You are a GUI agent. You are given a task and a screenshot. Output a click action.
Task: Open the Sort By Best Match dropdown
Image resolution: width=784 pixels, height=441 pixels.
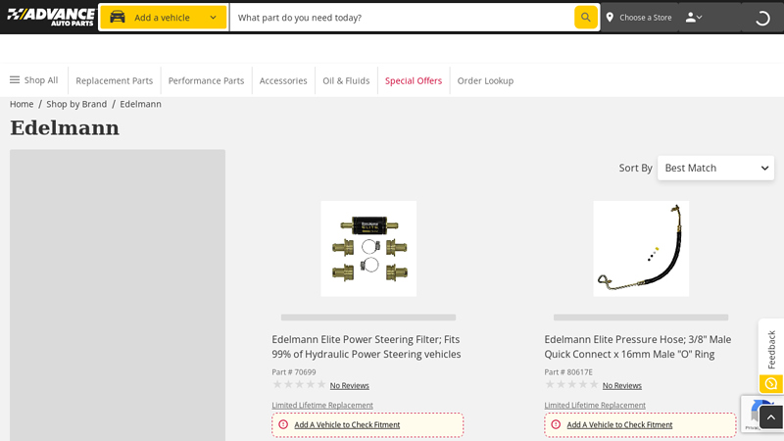(715, 168)
